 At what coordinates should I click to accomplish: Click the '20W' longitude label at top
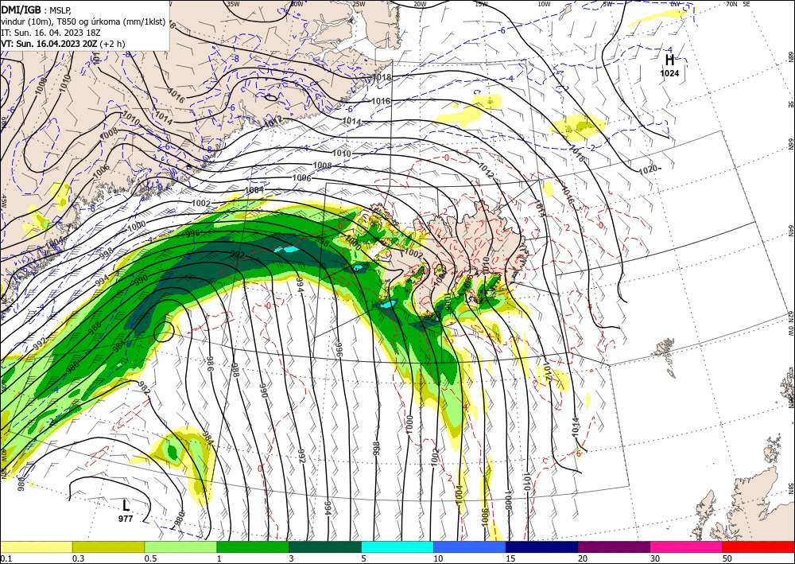419,4
